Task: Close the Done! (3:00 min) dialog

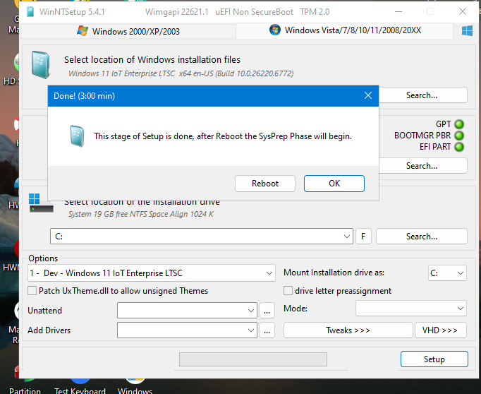Action: point(368,95)
